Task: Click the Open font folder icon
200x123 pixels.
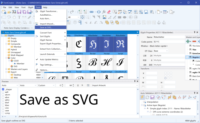Action: coord(9,12)
